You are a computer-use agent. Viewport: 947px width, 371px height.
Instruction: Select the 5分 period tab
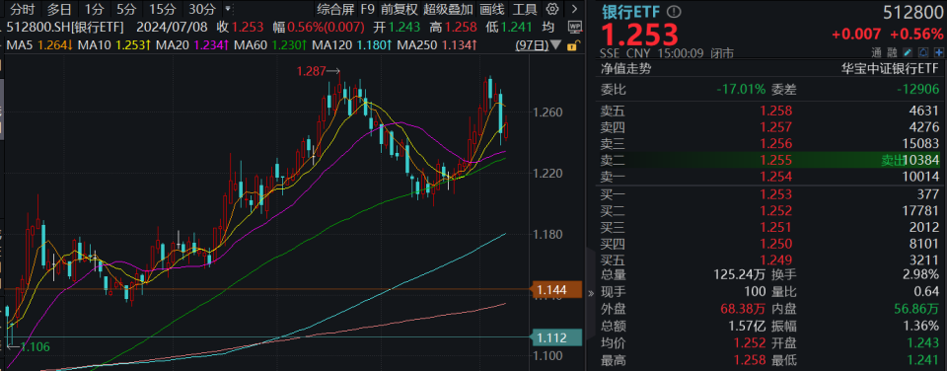point(126,9)
